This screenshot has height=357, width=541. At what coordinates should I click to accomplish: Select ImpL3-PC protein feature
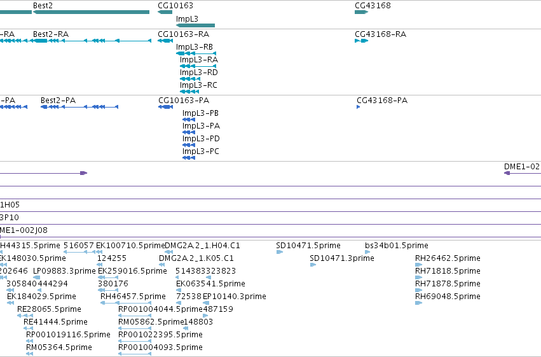coord(189,158)
